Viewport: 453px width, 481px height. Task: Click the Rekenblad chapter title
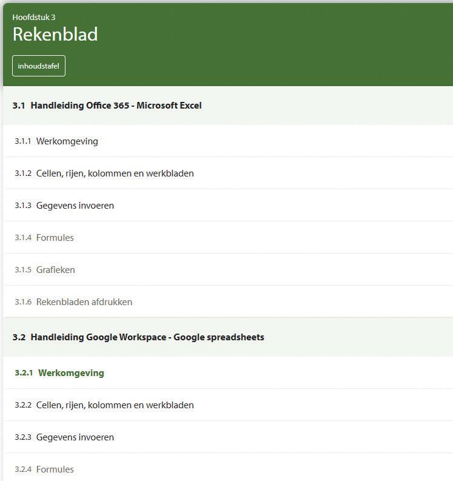[x=55, y=34]
